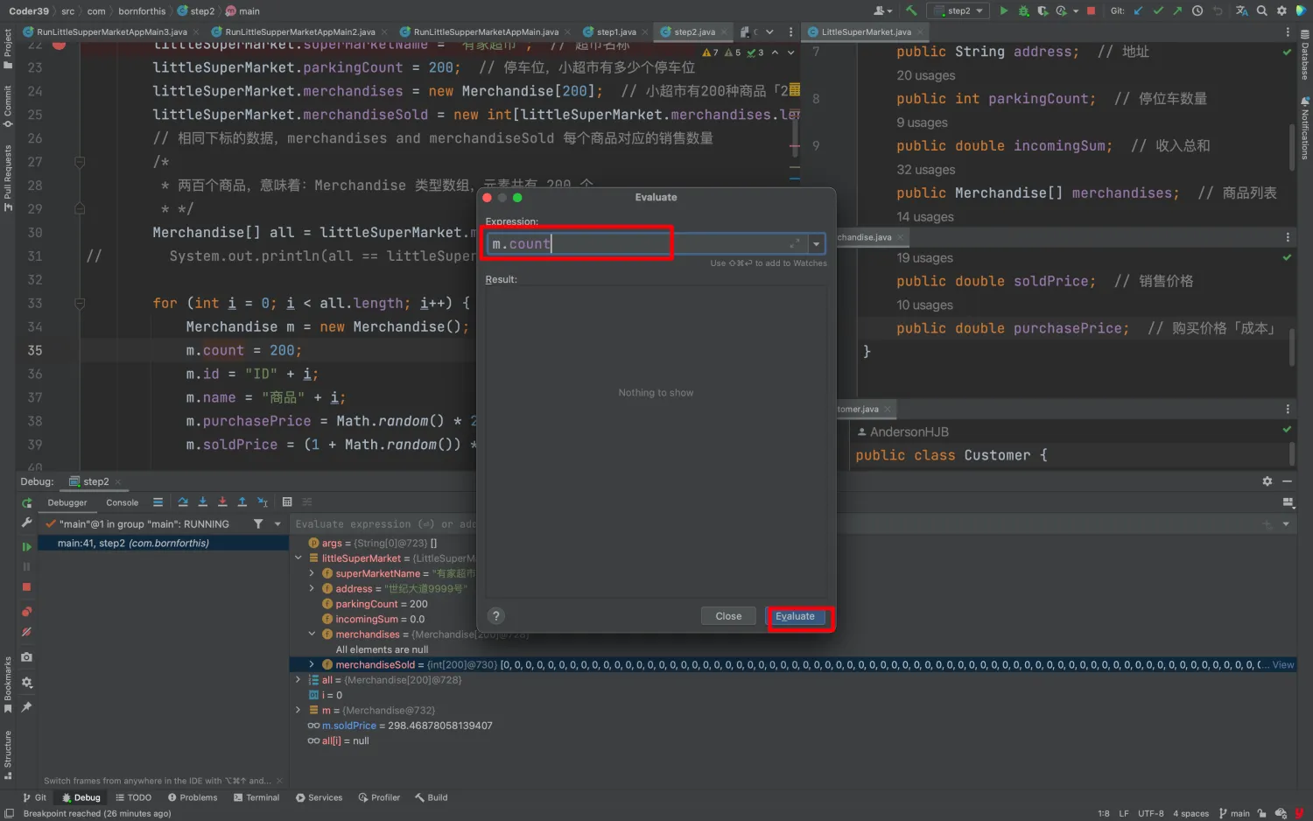
Task: Click Rerun step2 icon in Debug panel
Action: 26,502
